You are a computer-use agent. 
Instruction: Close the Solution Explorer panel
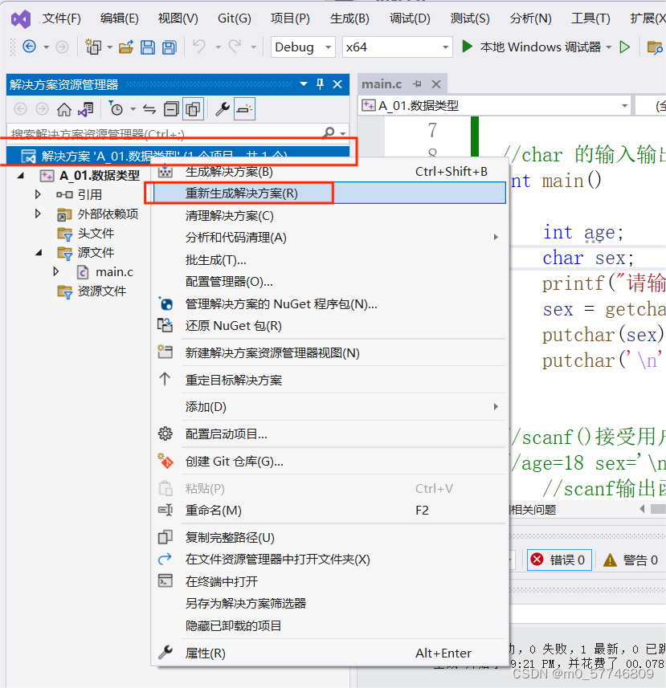[337, 83]
